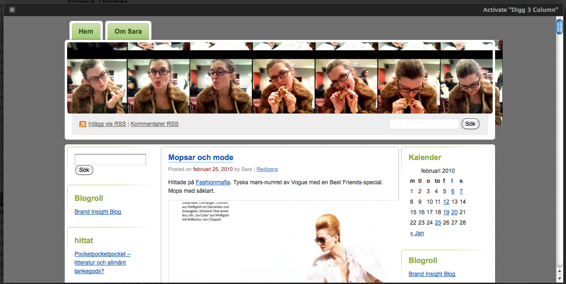Activate the Digg 3 Column theme

pyautogui.click(x=520, y=9)
